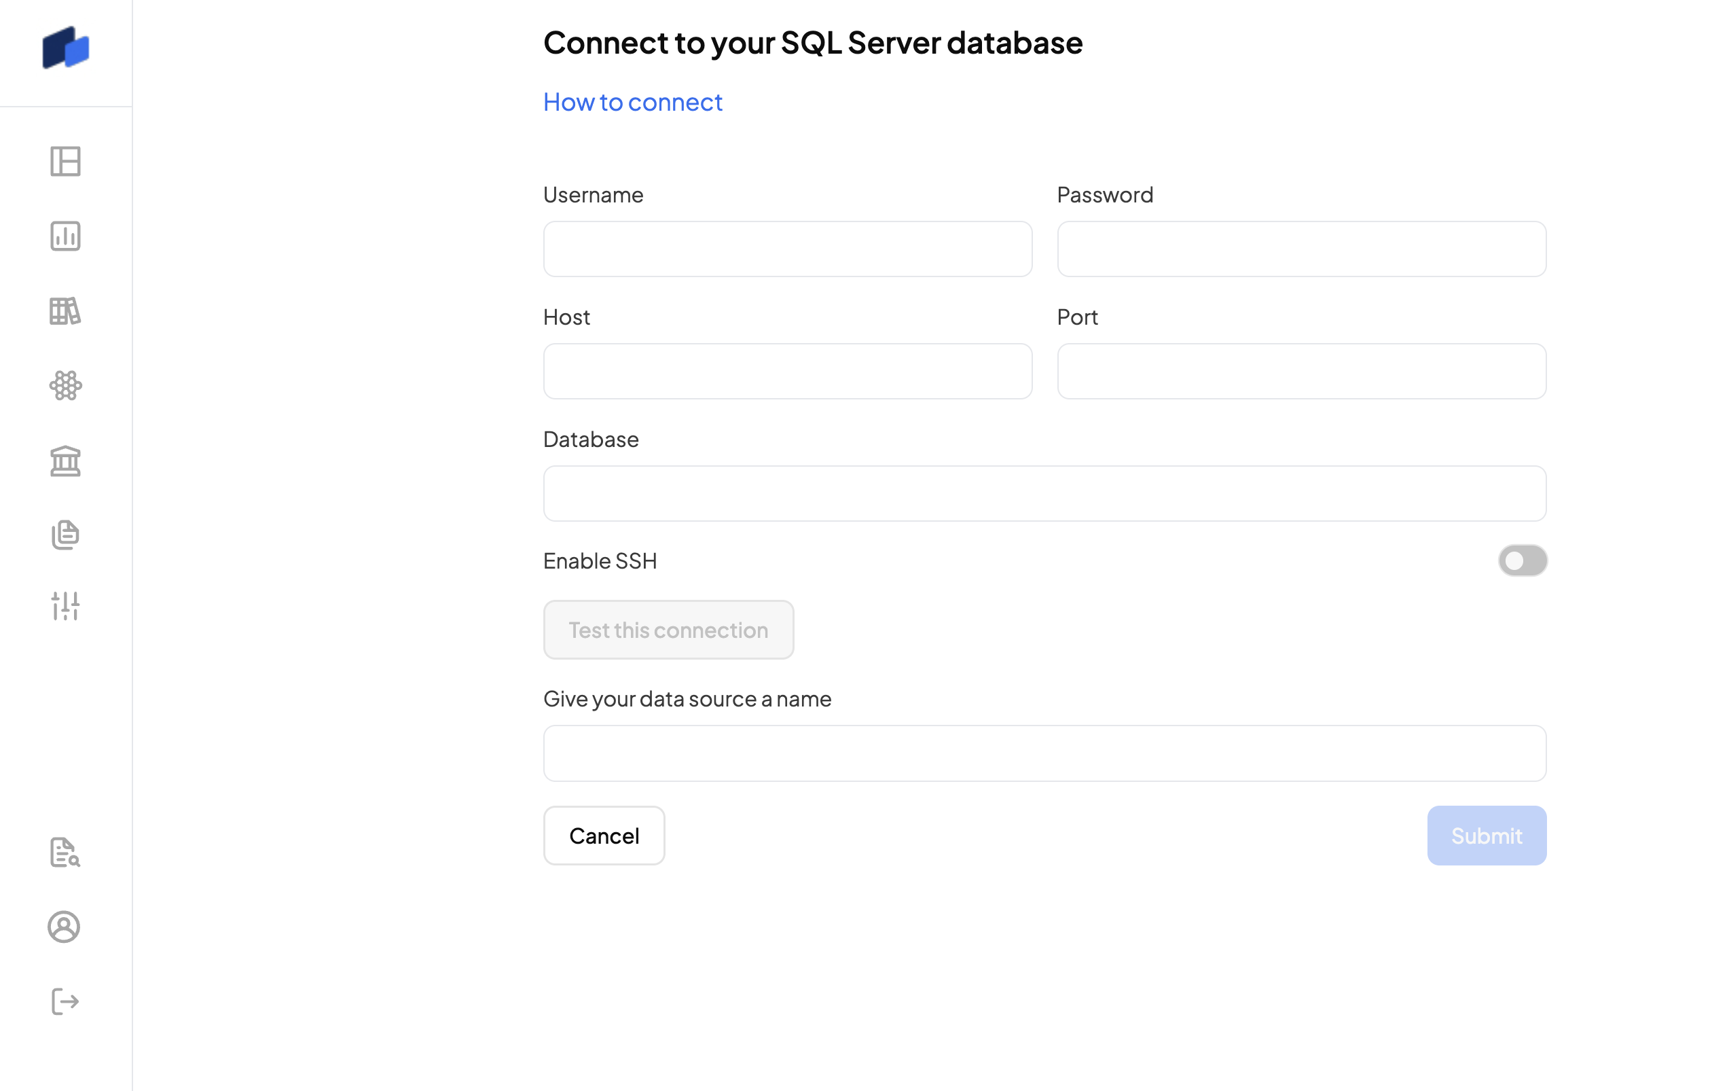Open the layout dashboard sidebar icon

65,161
